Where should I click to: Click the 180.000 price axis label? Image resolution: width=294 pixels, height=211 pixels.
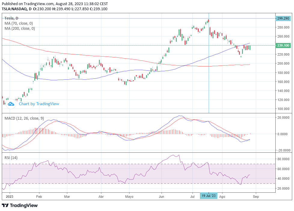point(283,72)
